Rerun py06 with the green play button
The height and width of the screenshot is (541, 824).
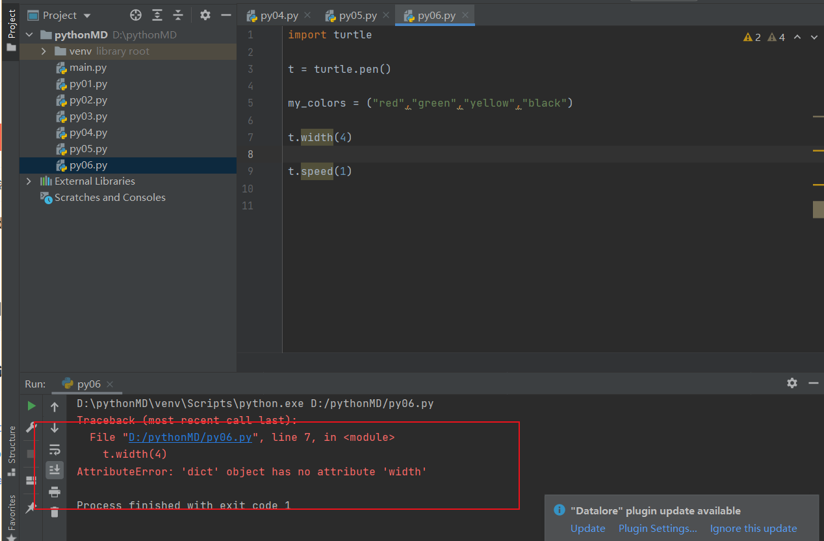pyautogui.click(x=31, y=406)
